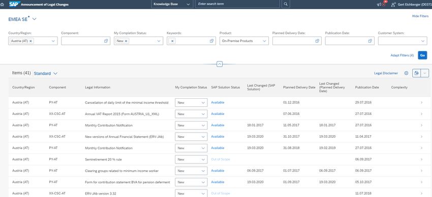This screenshot has width=432, height=197.
Task: Click the magnifier search button
Action: [x=286, y=4]
